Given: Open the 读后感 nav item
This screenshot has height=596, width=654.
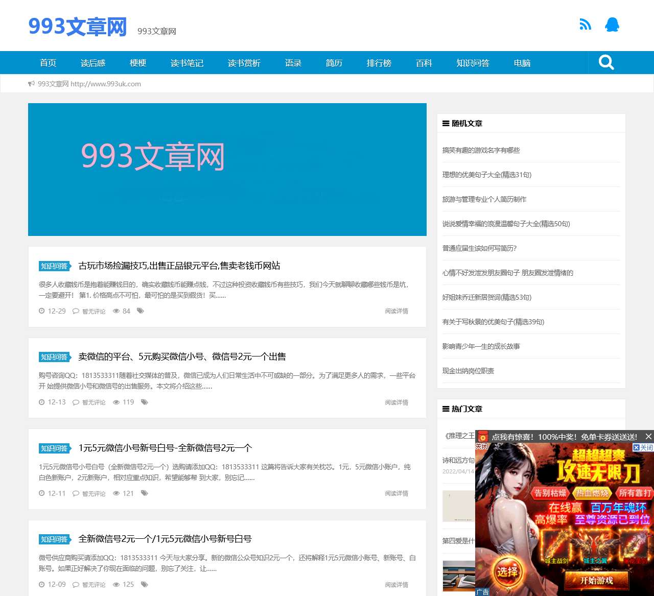Looking at the screenshot, I should [93, 63].
